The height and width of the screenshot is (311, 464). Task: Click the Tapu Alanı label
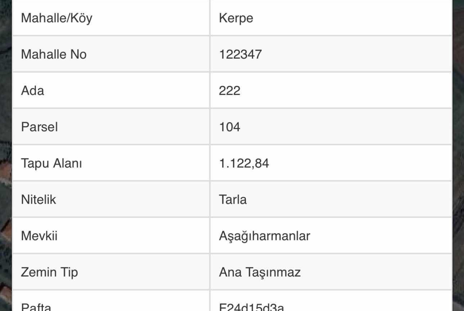pyautogui.click(x=51, y=163)
